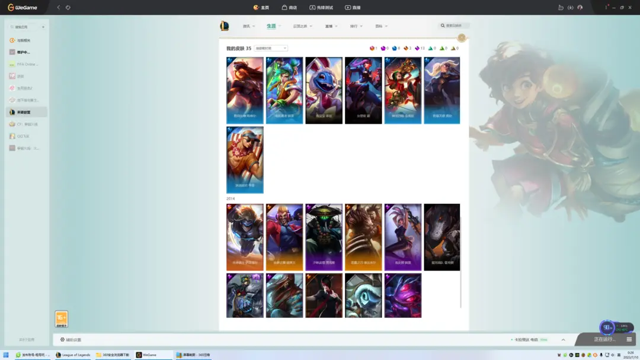
Task: Select the CF game in the sidebar
Action: [x=27, y=124]
